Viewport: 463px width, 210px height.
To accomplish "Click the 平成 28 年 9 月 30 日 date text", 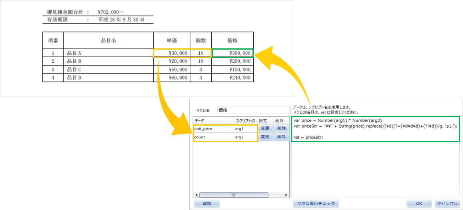I will pos(121,20).
